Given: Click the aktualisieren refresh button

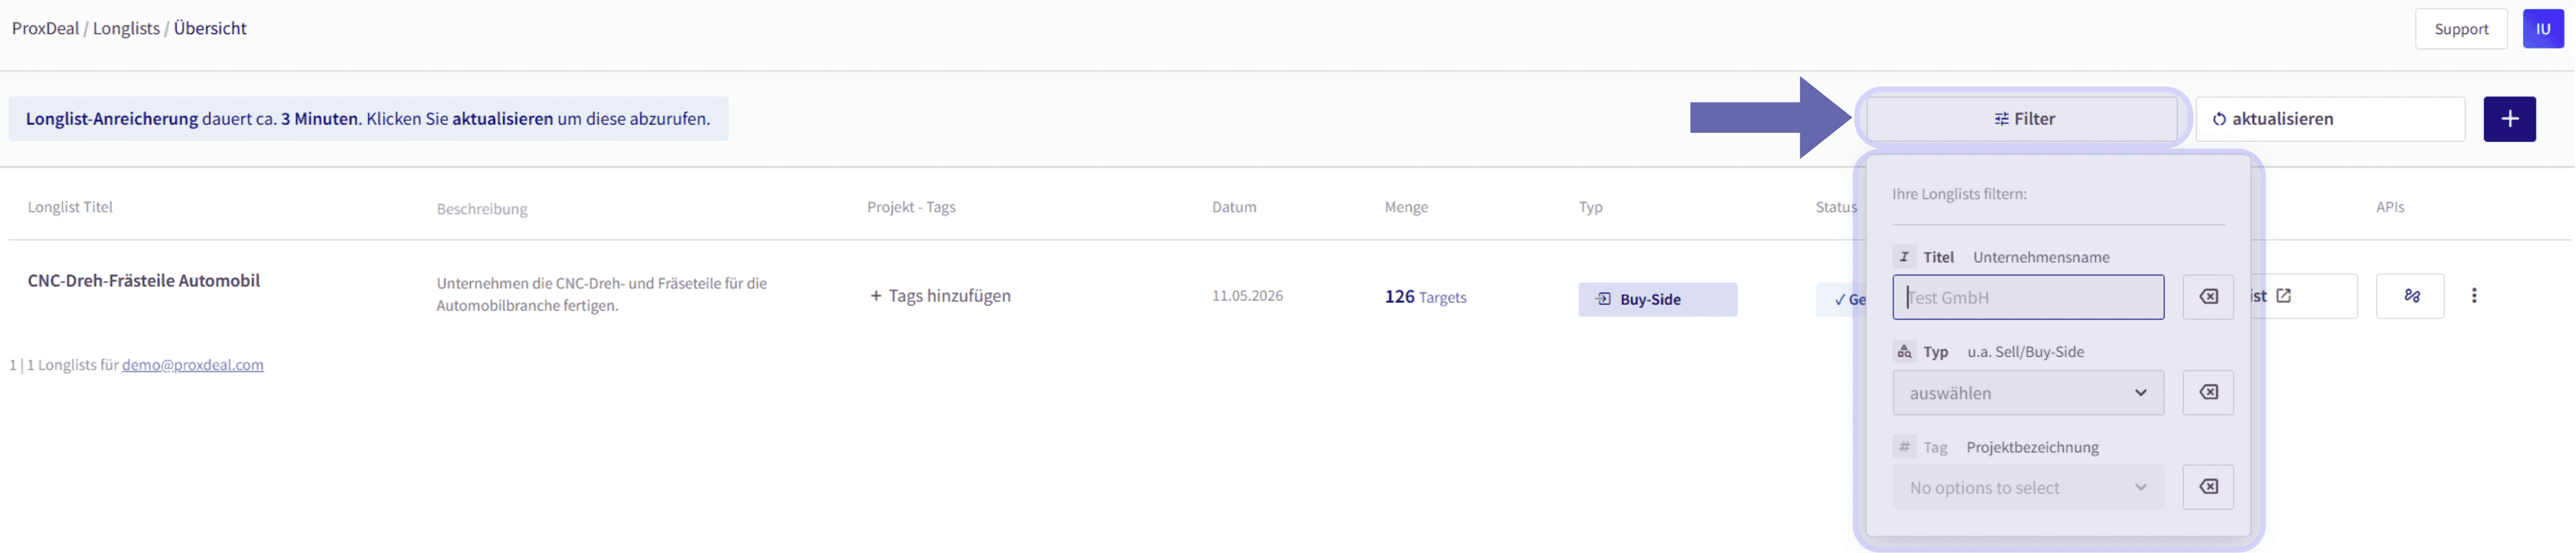Looking at the screenshot, I should pyautogui.click(x=2329, y=119).
